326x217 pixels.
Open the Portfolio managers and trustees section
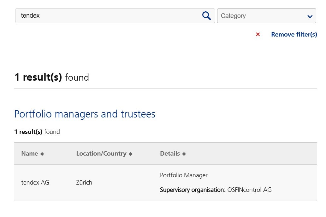coord(85,114)
